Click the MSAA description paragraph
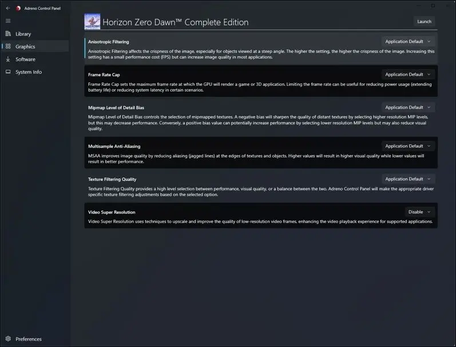Viewport: 456px width, 347px height. [x=256, y=159]
